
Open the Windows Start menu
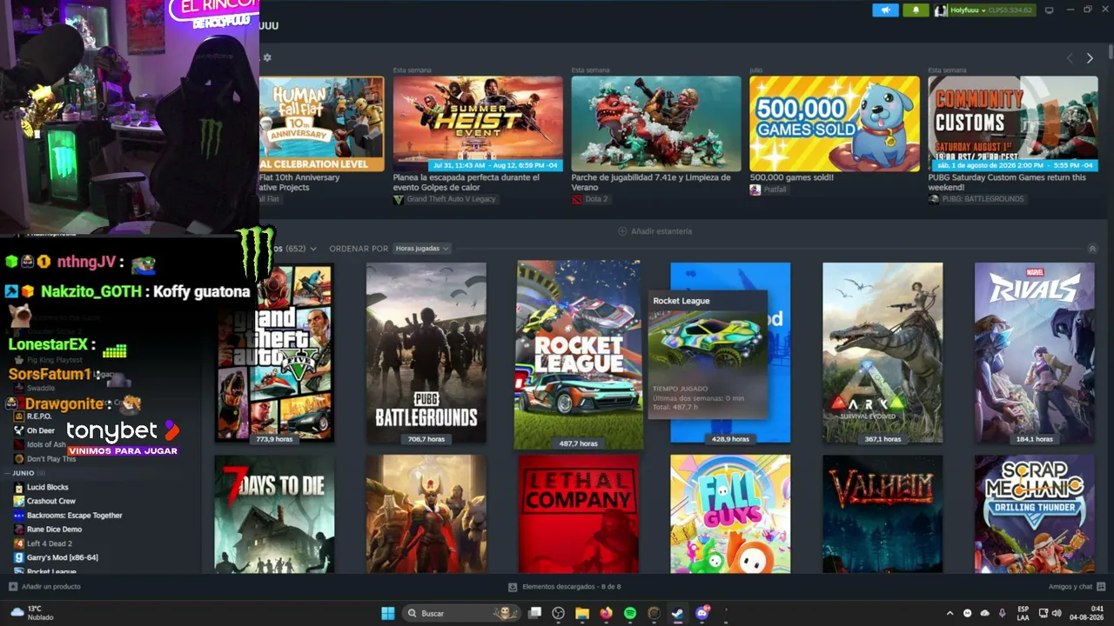[388, 613]
